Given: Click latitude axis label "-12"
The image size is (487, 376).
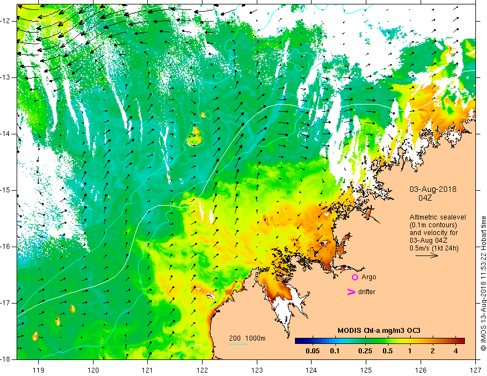Looking at the screenshot, I should pyautogui.click(x=6, y=21).
